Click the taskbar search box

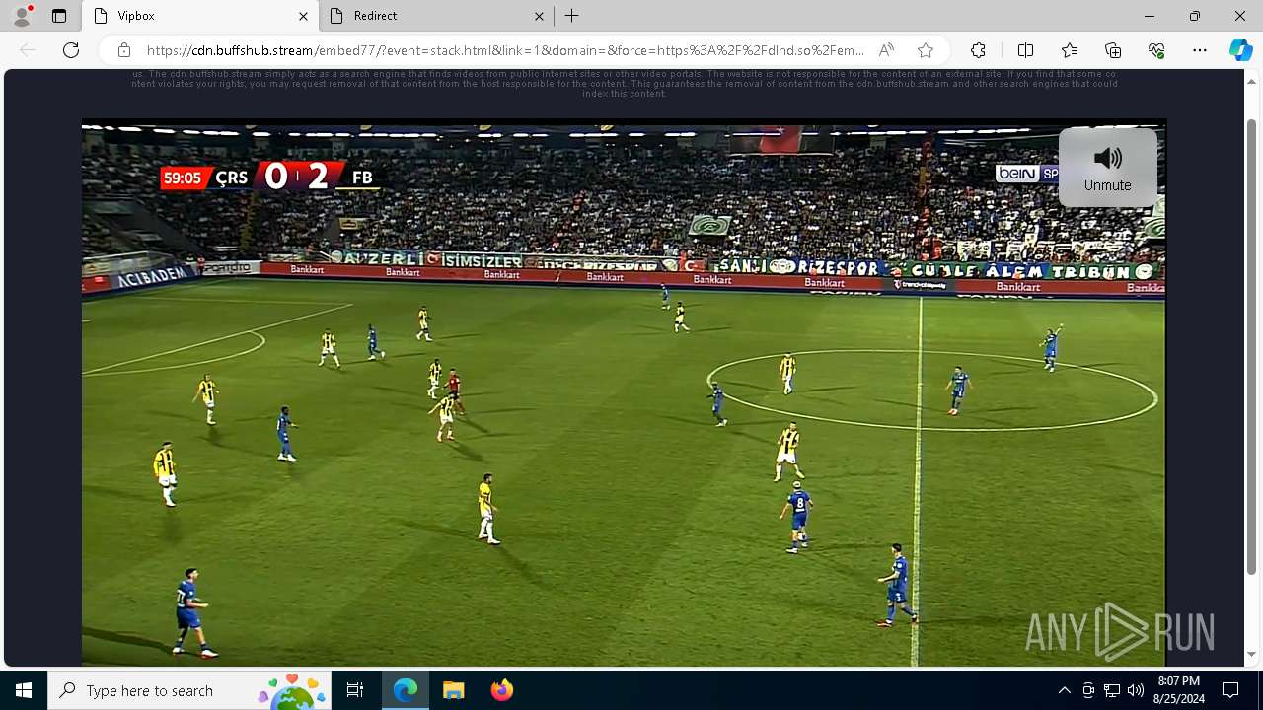tap(189, 690)
